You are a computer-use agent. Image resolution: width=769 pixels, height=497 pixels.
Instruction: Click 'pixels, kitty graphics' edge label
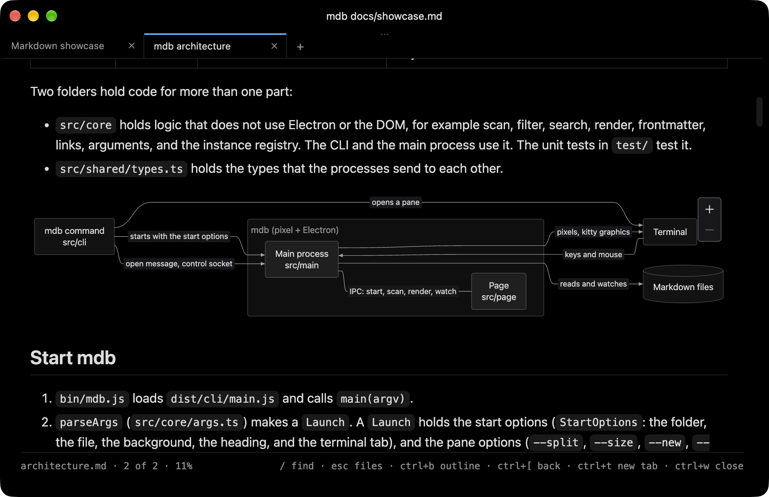(593, 232)
